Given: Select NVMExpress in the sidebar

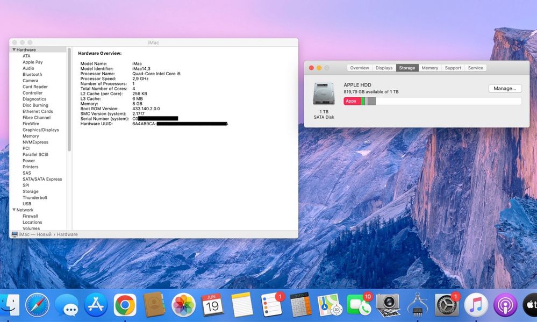Looking at the screenshot, I should pos(35,142).
